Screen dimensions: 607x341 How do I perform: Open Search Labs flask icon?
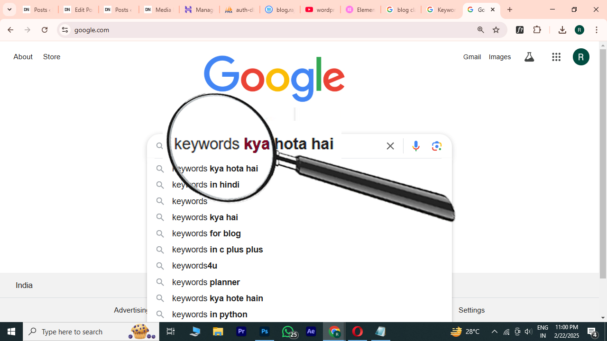pos(529,57)
